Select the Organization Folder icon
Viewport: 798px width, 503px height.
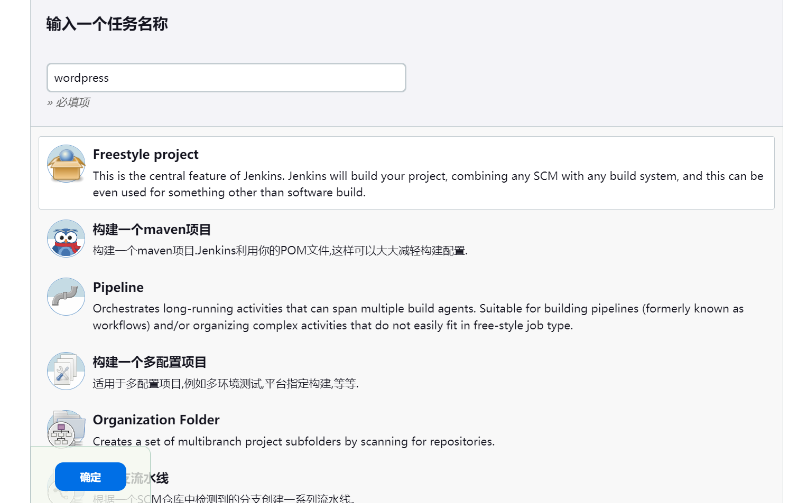coord(66,430)
